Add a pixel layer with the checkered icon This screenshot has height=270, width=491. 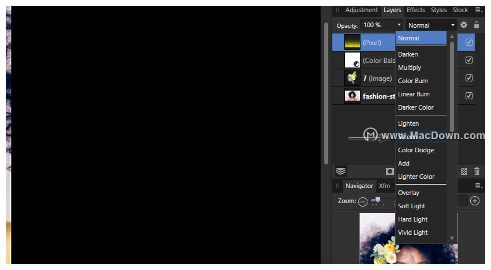(464, 171)
